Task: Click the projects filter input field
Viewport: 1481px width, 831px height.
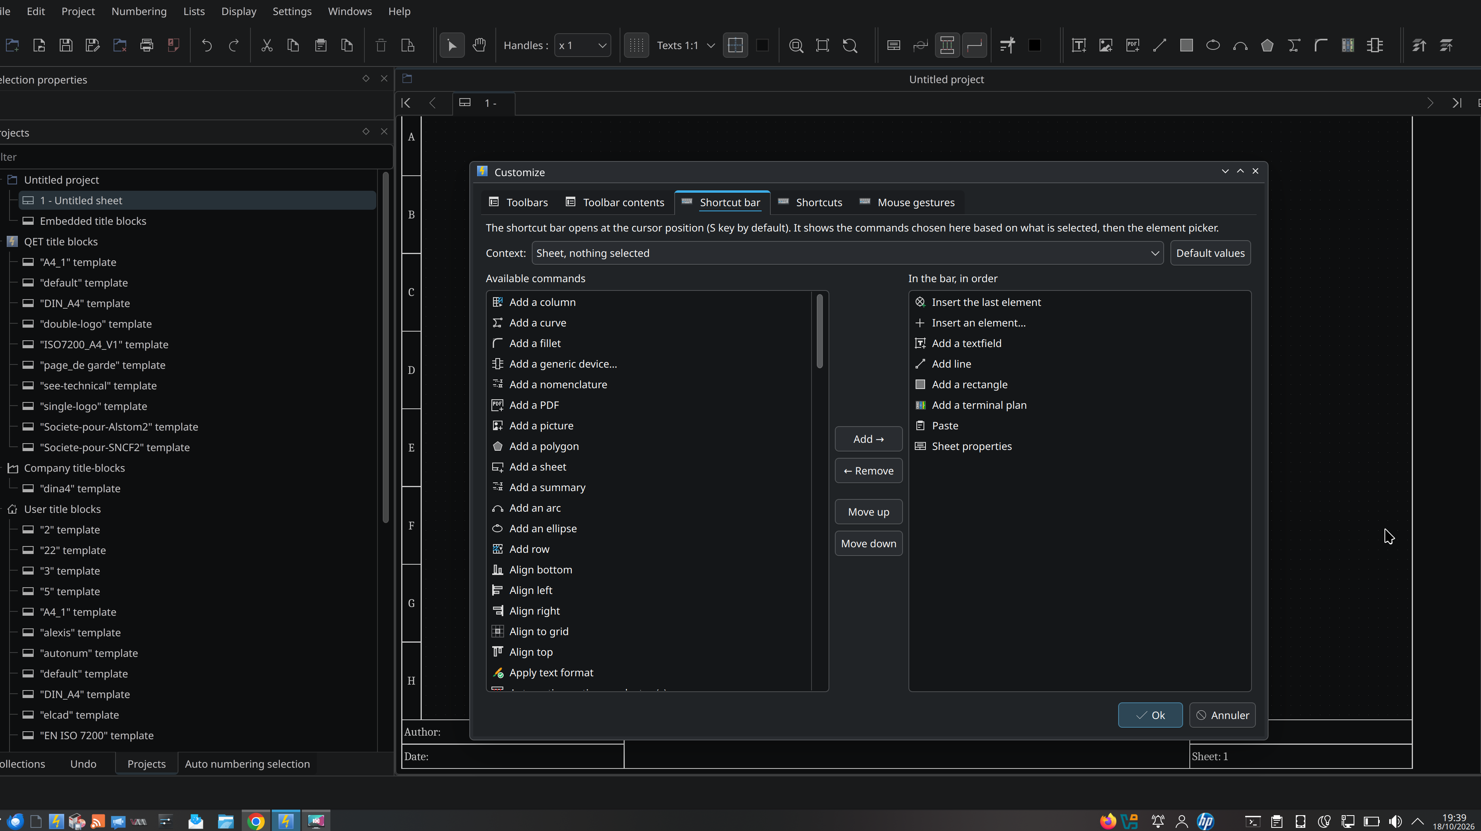Action: point(195,157)
